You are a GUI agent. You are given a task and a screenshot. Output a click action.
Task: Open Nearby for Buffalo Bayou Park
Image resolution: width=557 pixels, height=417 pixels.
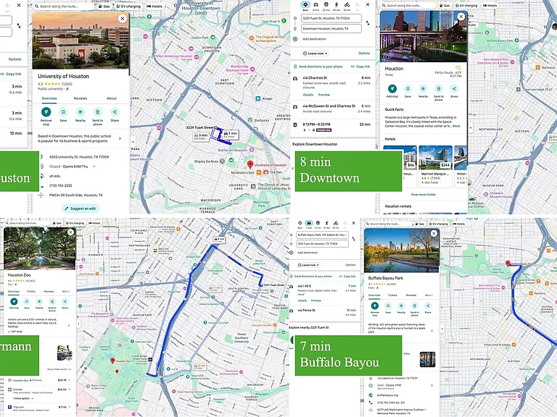tap(401, 306)
